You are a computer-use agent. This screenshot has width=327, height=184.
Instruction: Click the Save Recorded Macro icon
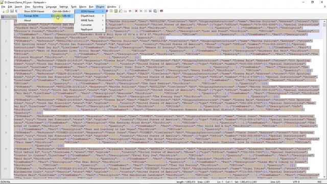point(155,11)
